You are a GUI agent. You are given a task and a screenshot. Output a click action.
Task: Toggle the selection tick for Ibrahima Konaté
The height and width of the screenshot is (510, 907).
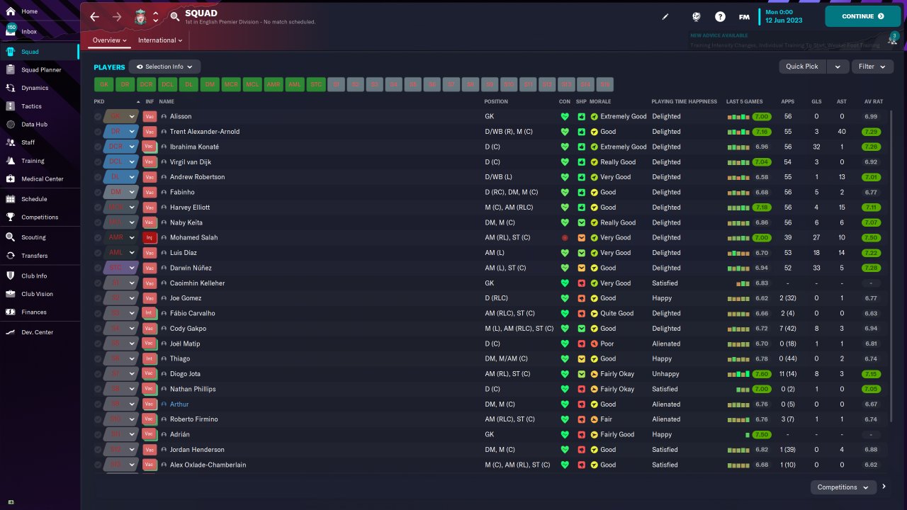coord(98,147)
